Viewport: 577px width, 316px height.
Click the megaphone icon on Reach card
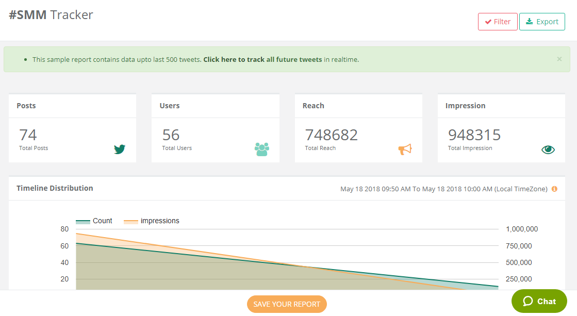(405, 149)
